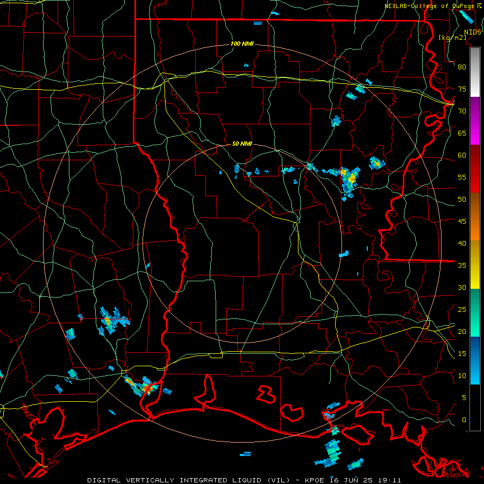484x484 pixels.
Task: Click the "40" value on the VIL scale
Action: point(462,244)
